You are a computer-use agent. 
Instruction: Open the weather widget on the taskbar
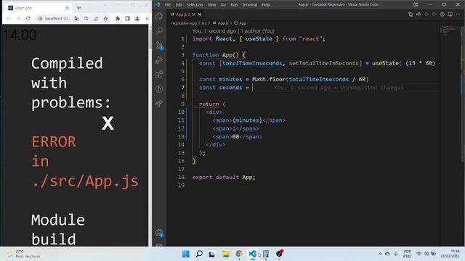pyautogui.click(x=24, y=254)
